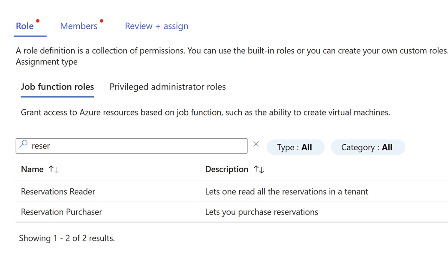Screen dimensions: 448x256
Task: Select the Role tab
Action: [x=25, y=26]
